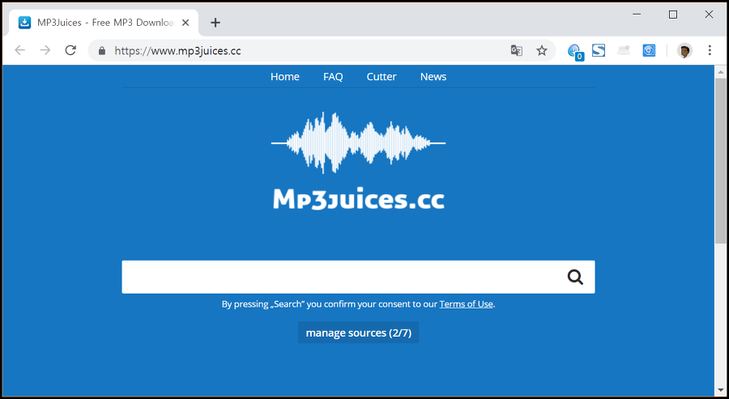Close the Chrome window

[709, 15]
